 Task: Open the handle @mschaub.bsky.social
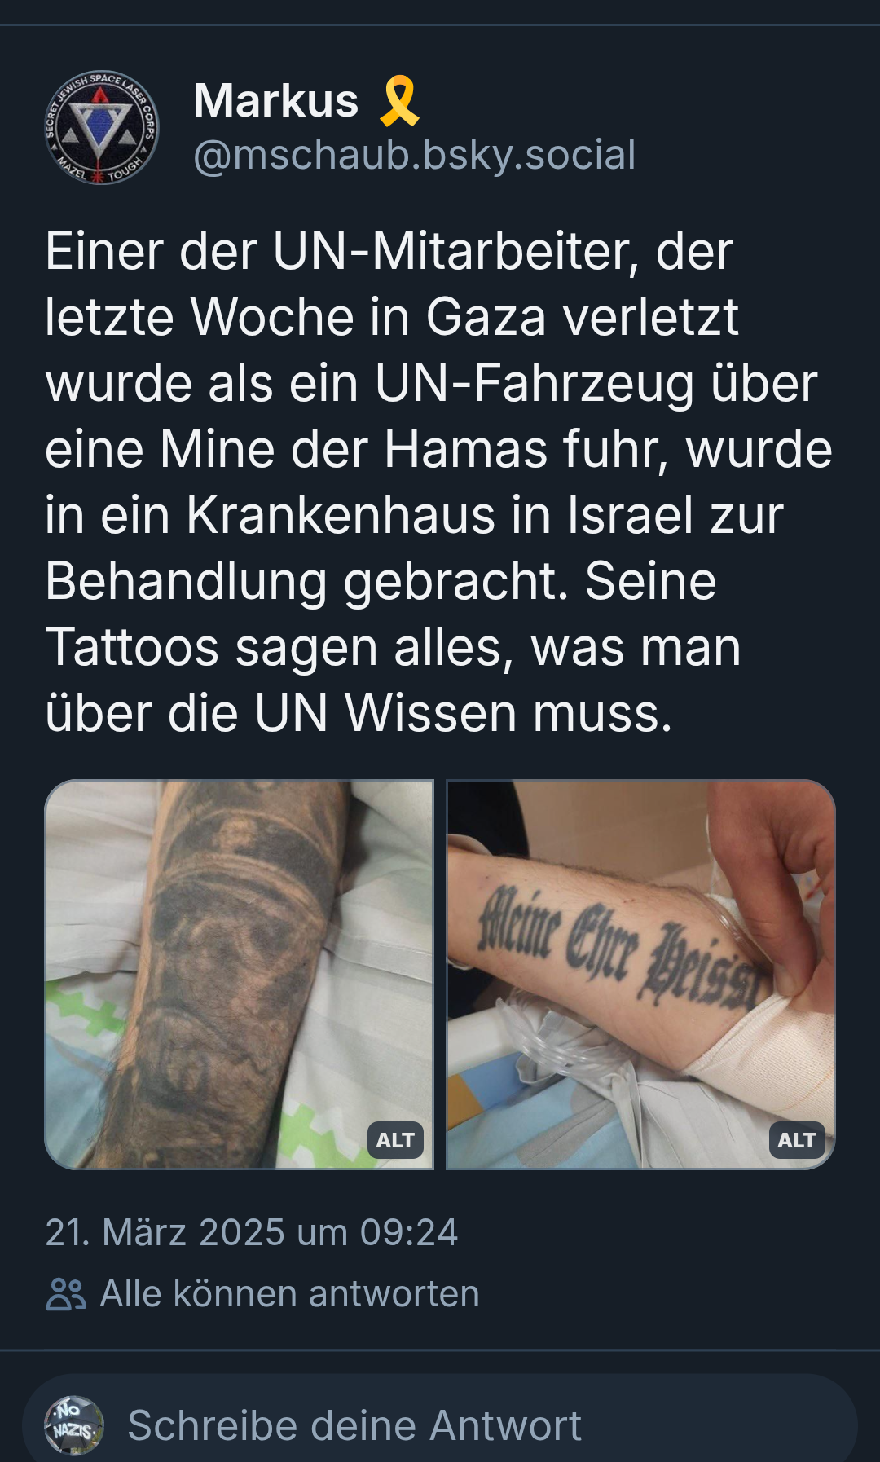pos(415,155)
